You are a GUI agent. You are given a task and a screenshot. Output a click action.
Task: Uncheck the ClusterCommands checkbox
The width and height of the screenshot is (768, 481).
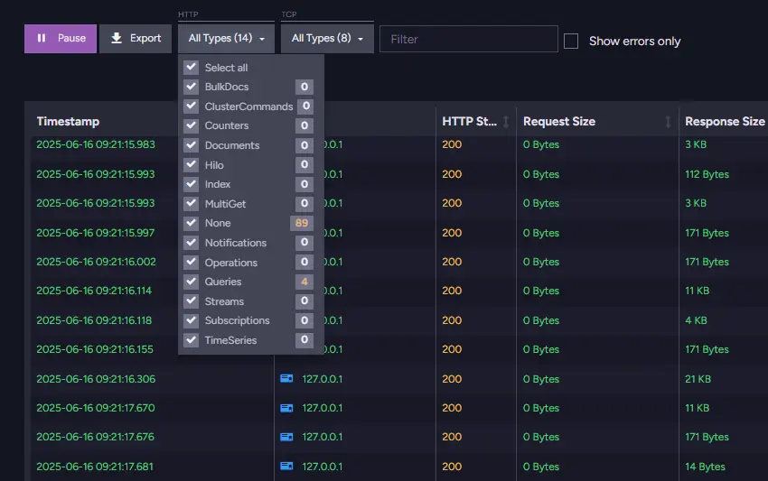tap(191, 106)
